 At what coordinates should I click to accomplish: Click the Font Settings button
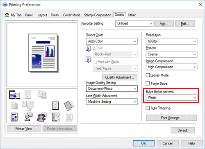click(x=171, y=118)
